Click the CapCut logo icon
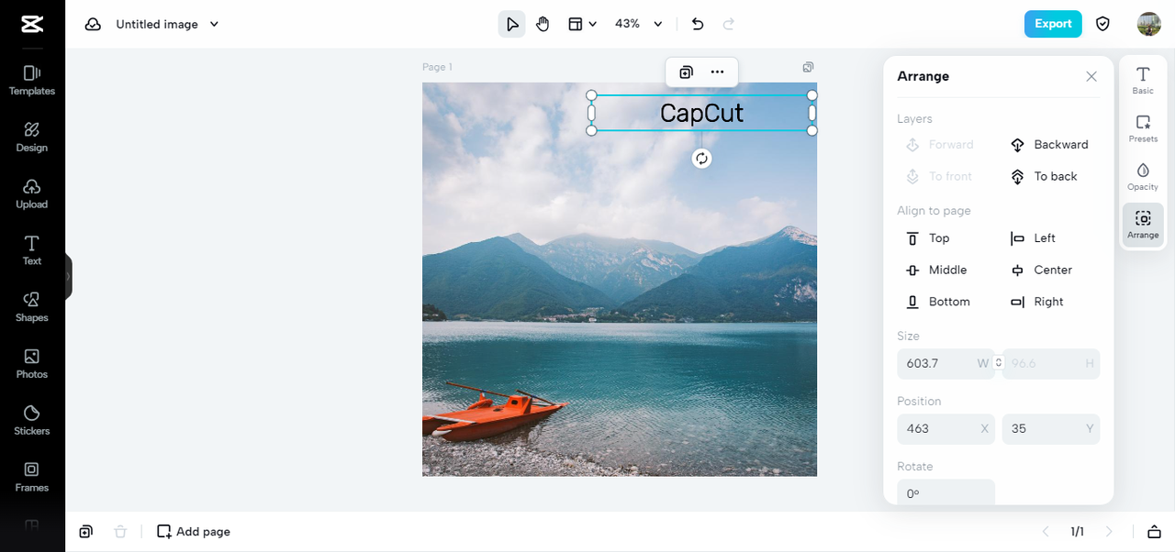1175x552 pixels. pos(32,25)
